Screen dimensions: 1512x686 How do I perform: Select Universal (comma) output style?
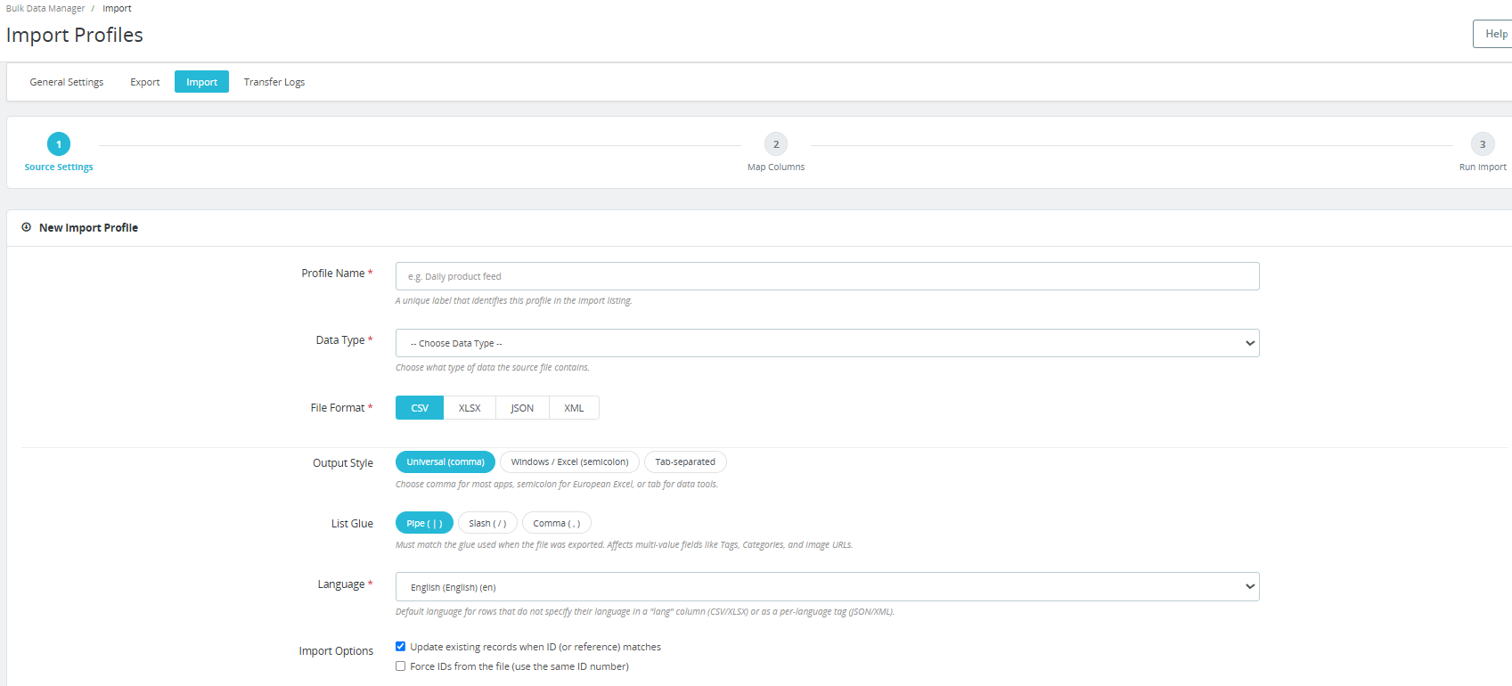445,462
